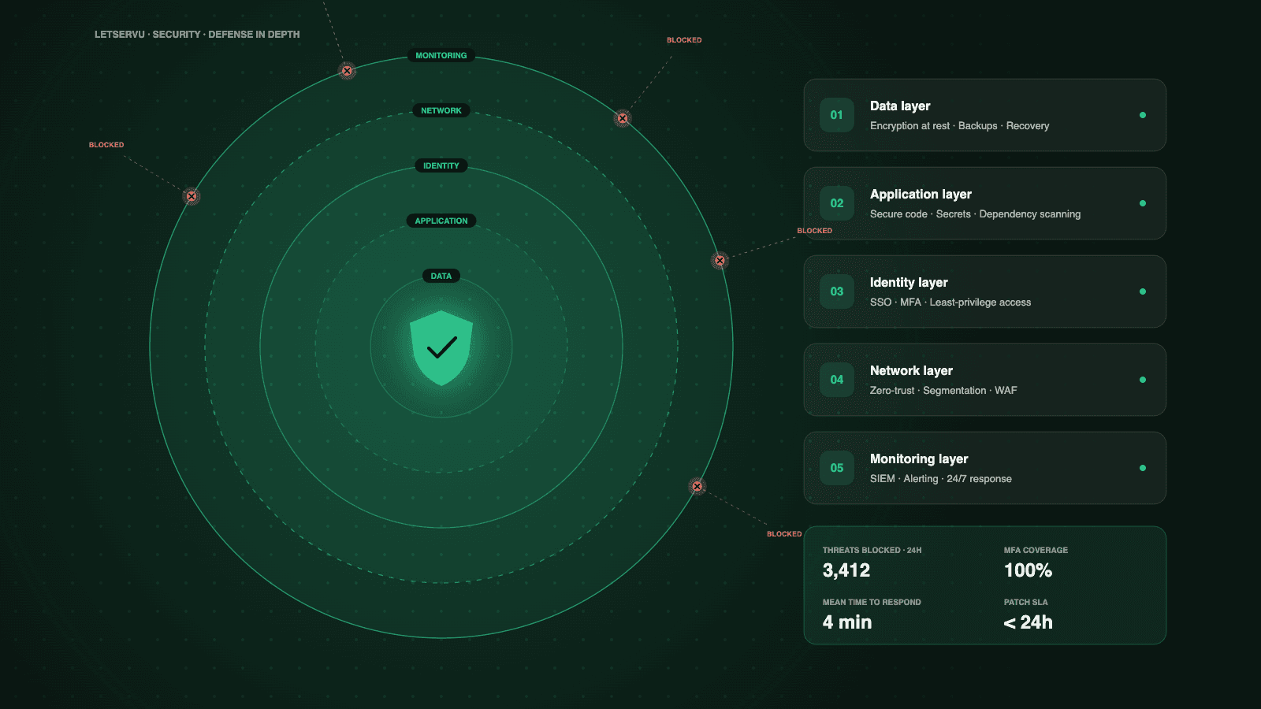Click 'Zero-trust · Segmentation · WAF' text
Image resolution: width=1261 pixels, height=709 pixels.
coord(943,391)
